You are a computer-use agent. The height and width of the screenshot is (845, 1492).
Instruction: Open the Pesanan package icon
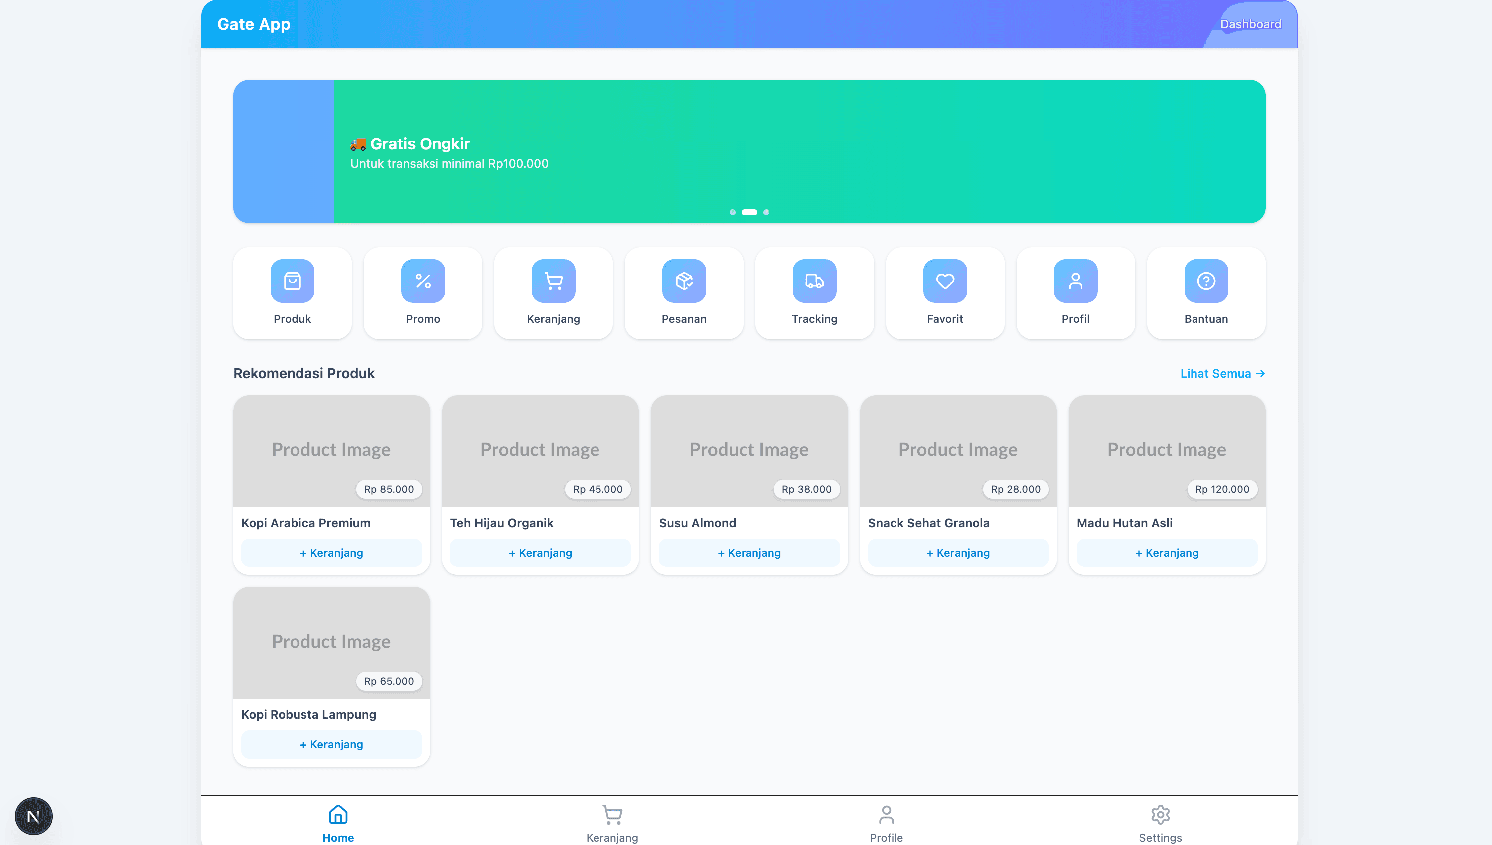[684, 281]
